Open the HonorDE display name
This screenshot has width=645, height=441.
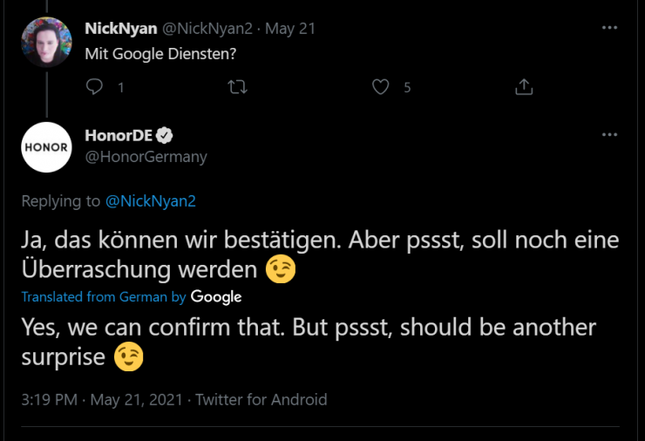point(117,135)
